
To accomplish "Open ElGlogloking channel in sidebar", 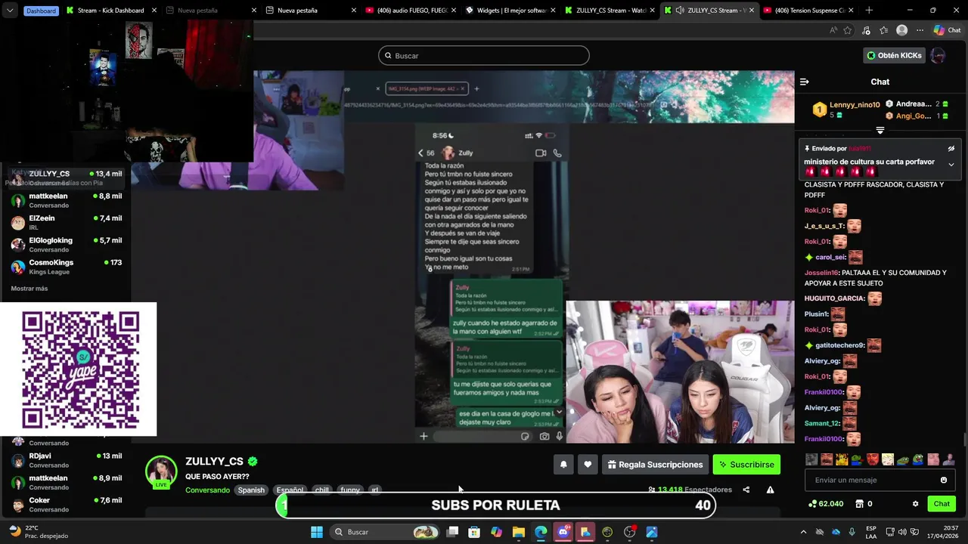I will (x=66, y=245).
